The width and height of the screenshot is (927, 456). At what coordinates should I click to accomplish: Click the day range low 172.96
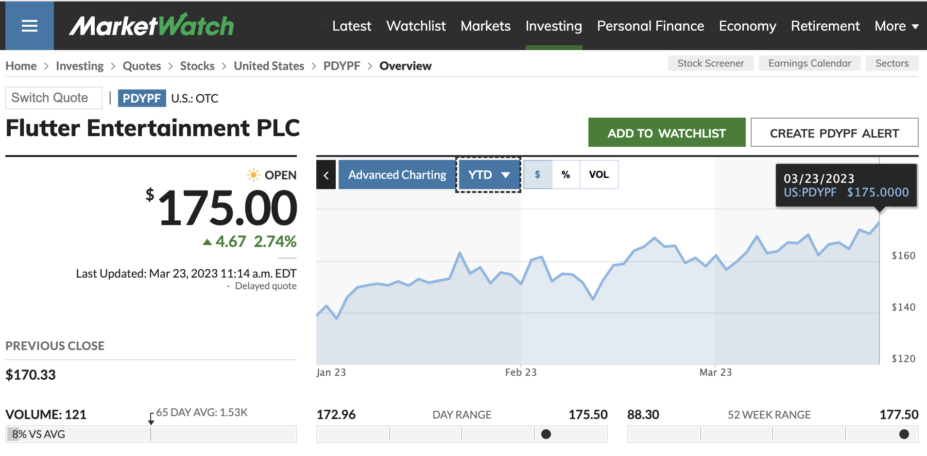[336, 415]
